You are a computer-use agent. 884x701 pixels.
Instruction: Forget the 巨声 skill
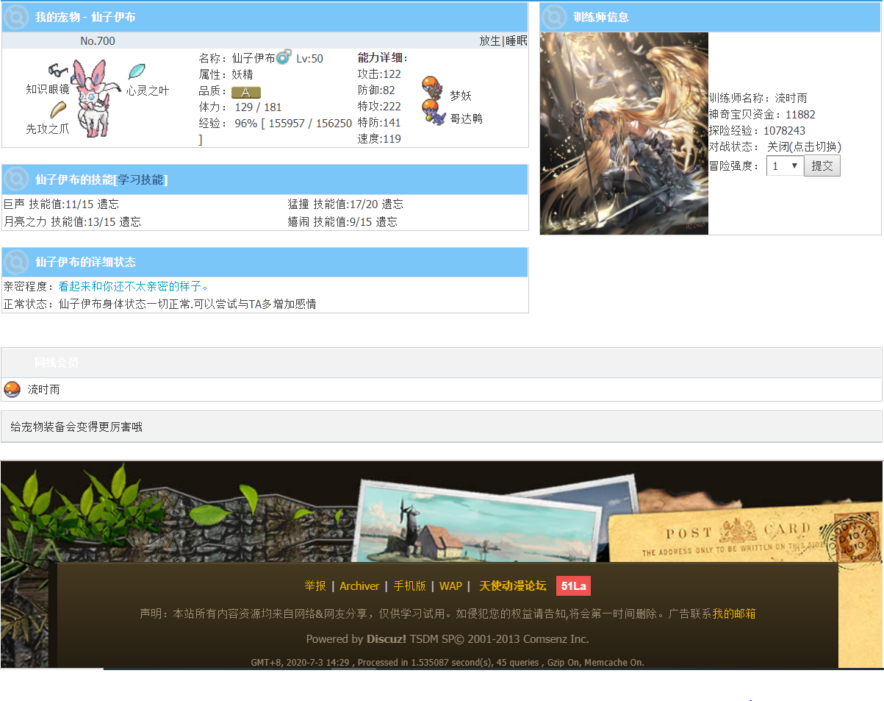click(108, 204)
